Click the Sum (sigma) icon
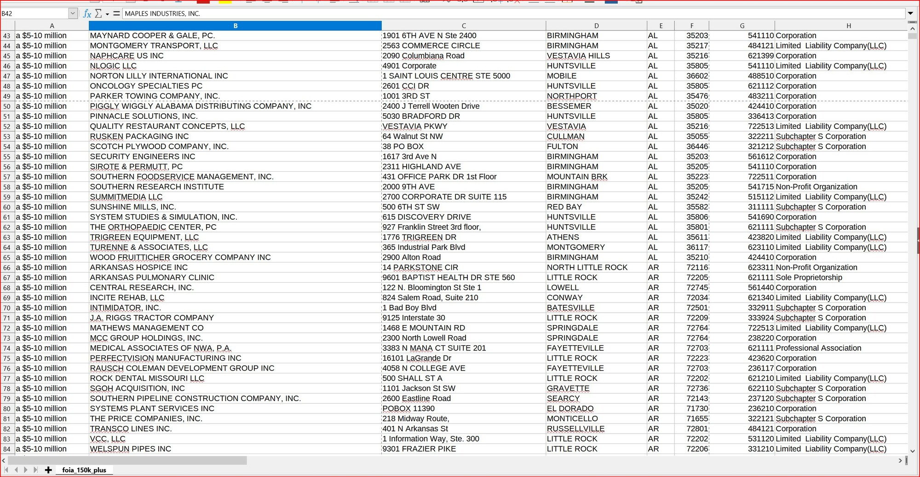Image resolution: width=920 pixels, height=477 pixels. (98, 14)
